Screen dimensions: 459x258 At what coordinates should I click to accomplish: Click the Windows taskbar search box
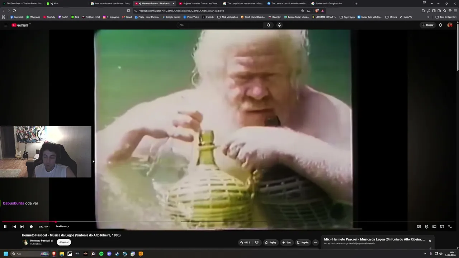[30, 254]
